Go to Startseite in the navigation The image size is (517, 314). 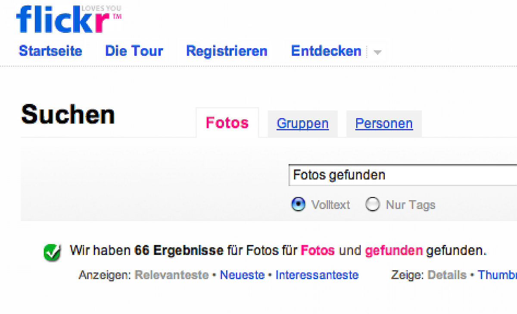pyautogui.click(x=50, y=51)
